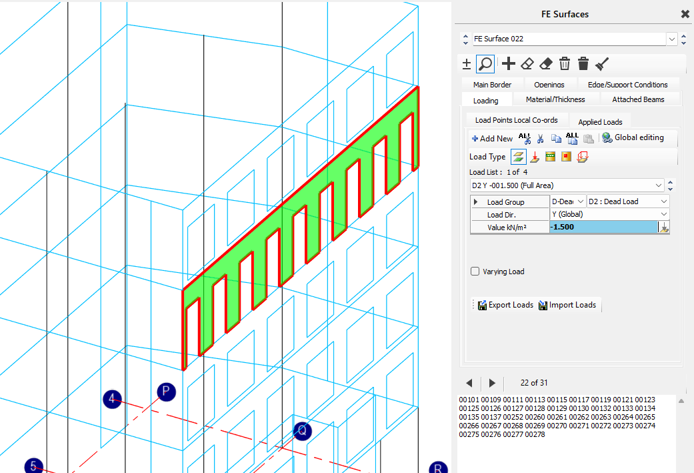Click Import Loads

[567, 305]
